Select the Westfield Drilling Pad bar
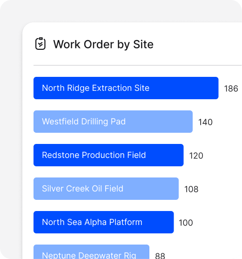242x259 pixels. [113, 122]
